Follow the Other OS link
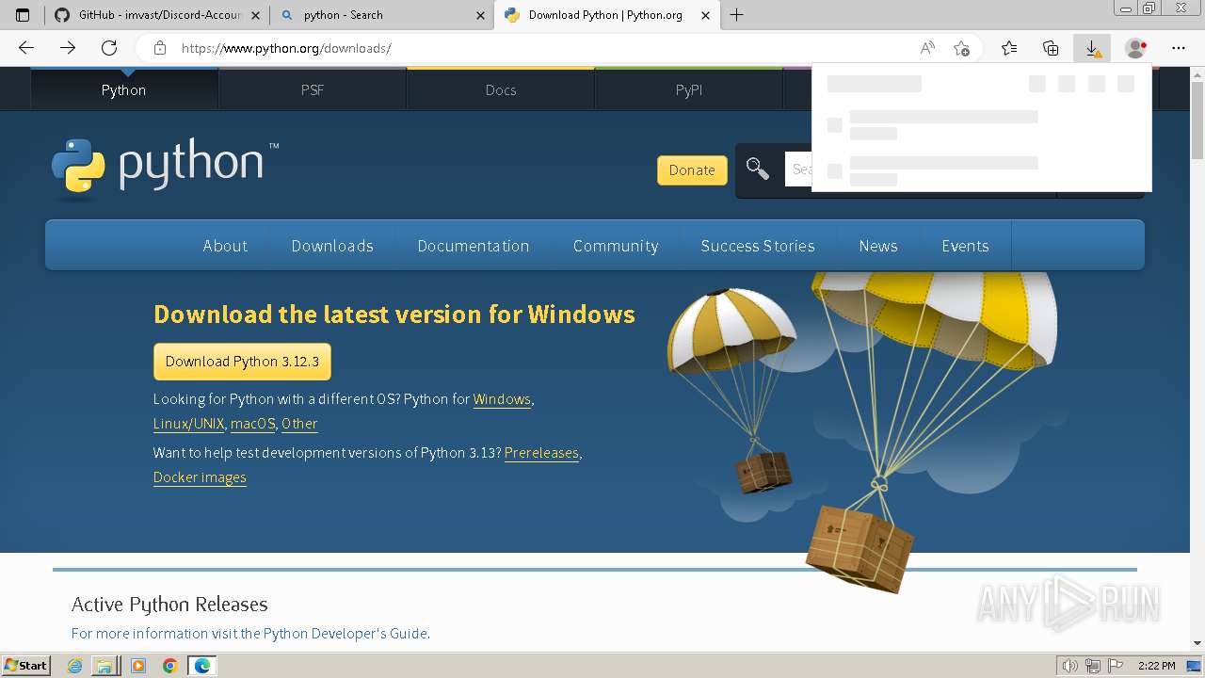Viewport: 1205px width, 678px height. [x=299, y=424]
